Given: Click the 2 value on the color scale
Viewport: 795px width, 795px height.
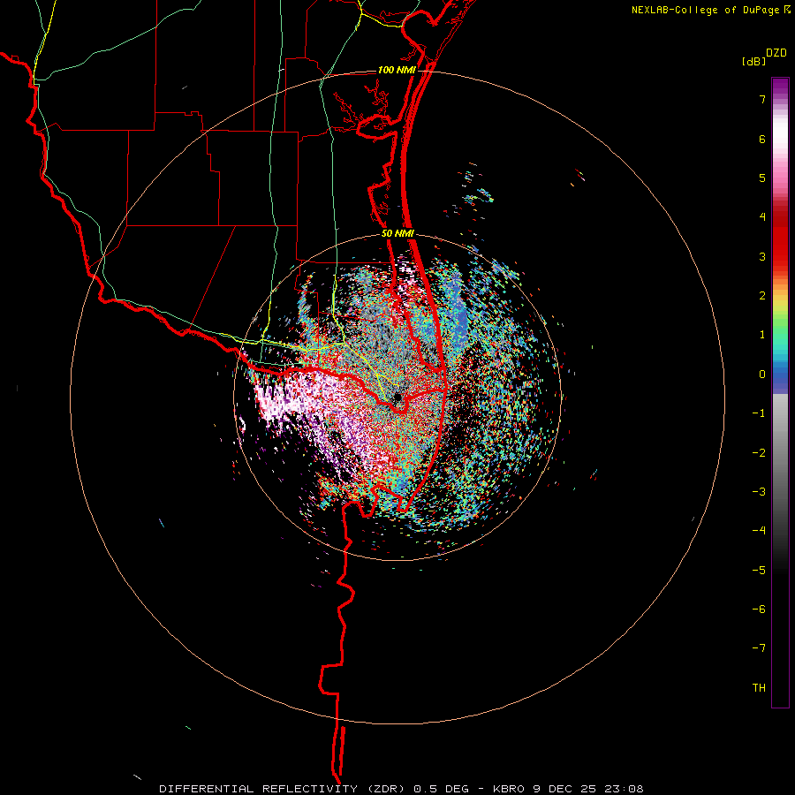Looking at the screenshot, I should pyautogui.click(x=762, y=296).
